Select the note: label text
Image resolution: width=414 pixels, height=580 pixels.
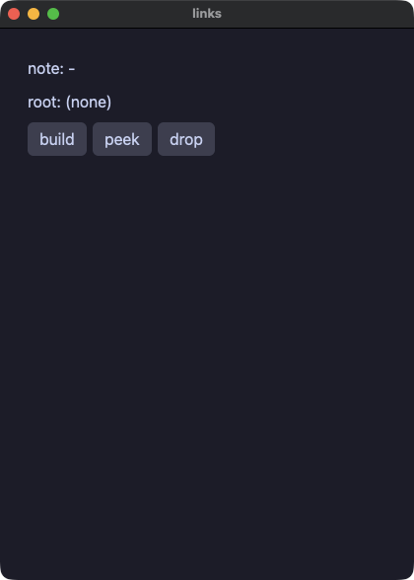(x=45, y=69)
